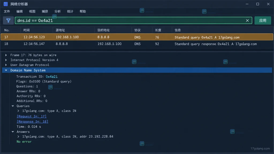Minimize the network analyzer window
The height and width of the screenshot is (154, 274).
point(247,4)
